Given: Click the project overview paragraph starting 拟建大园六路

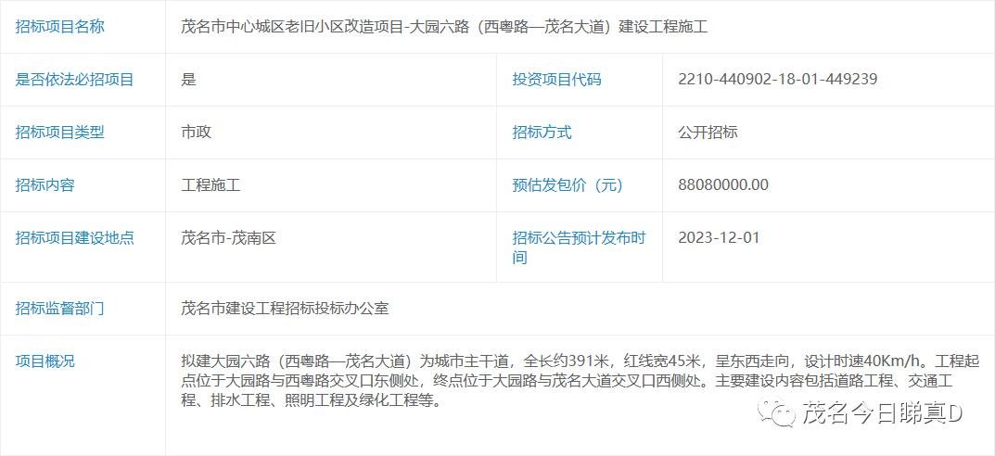Looking at the screenshot, I should (580, 382).
